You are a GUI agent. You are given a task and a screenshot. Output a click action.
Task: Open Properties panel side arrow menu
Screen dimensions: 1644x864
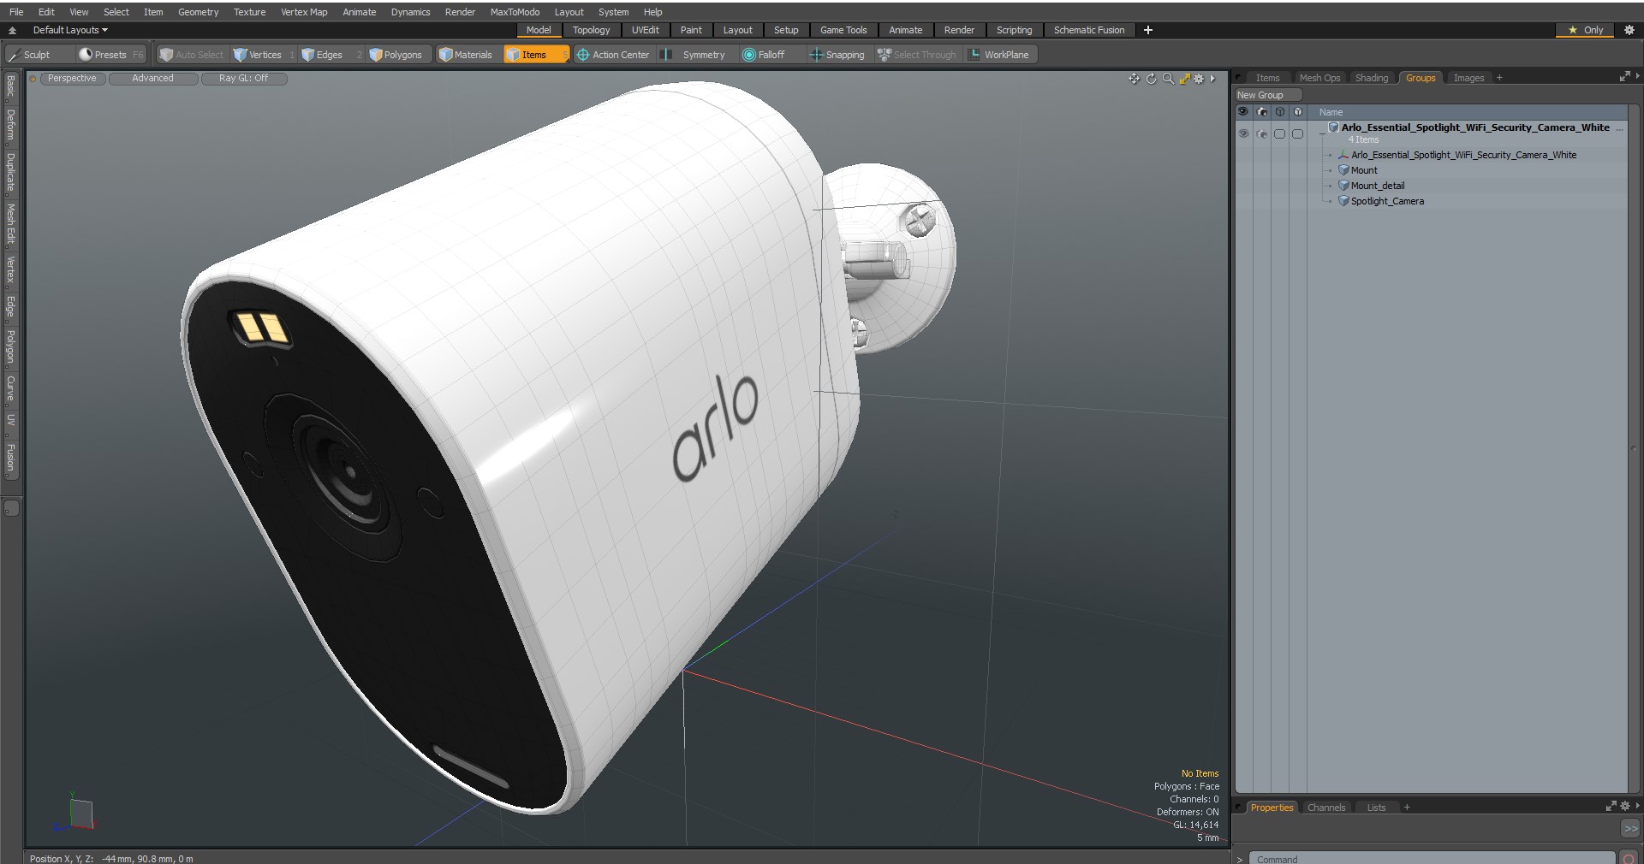(x=1637, y=806)
